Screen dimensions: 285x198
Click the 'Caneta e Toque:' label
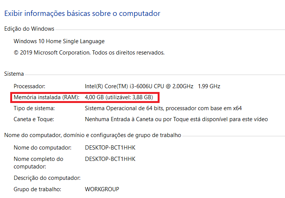[34, 119]
